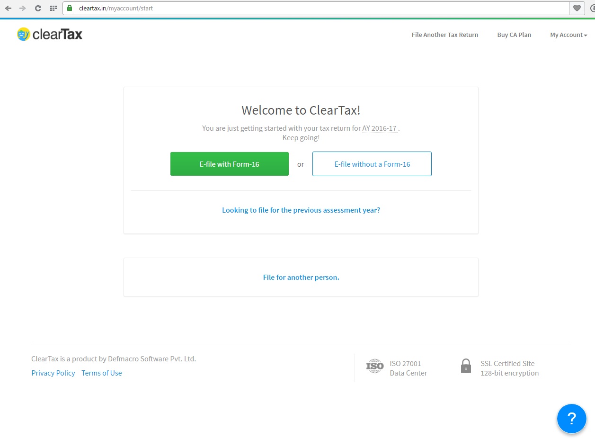Click 'Welcome to ClearTax!' heading
The height and width of the screenshot is (439, 595).
pos(301,110)
